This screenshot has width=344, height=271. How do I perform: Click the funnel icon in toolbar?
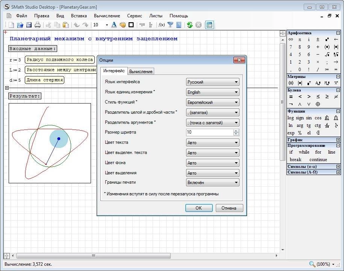coord(170,25)
